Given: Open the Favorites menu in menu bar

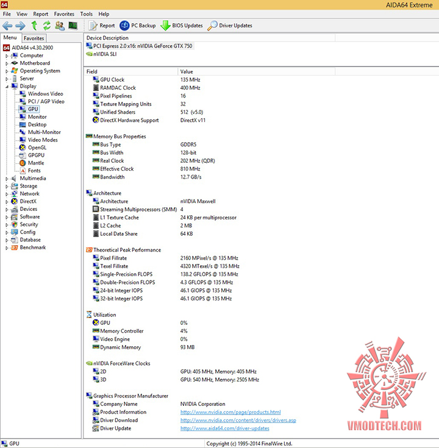Looking at the screenshot, I should 64,14.
